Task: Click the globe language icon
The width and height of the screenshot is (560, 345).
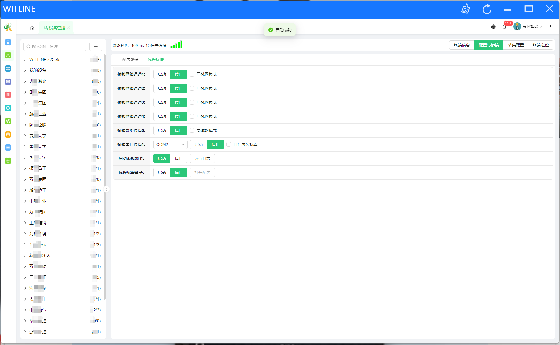Action: [x=493, y=27]
